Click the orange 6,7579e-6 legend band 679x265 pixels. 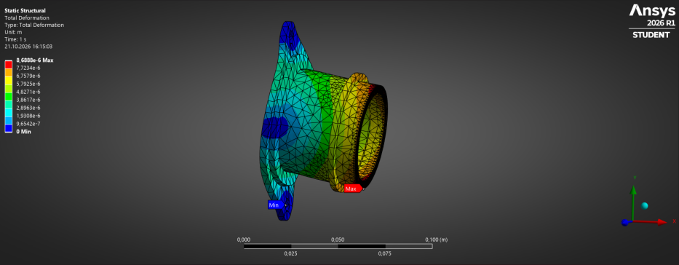[x=8, y=72]
